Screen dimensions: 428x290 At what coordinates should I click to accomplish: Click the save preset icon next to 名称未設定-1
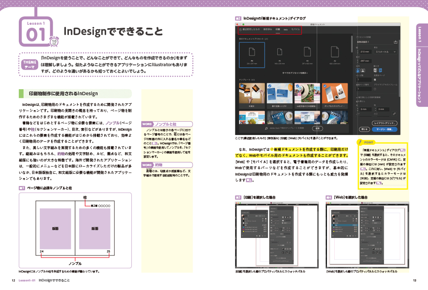pos(396,42)
